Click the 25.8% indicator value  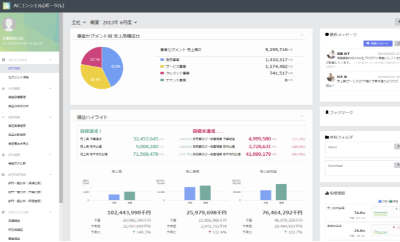360,231
